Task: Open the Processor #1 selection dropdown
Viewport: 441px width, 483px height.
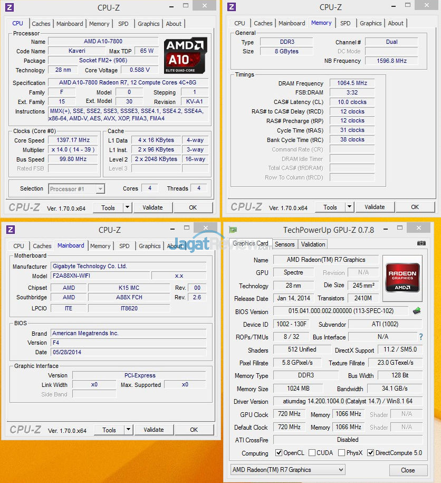Action: point(76,189)
